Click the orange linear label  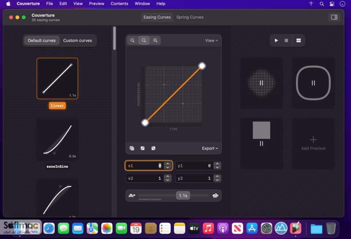[57, 106]
